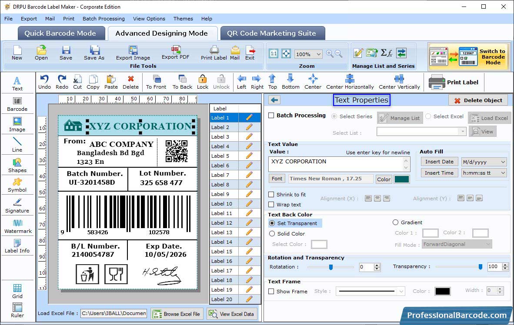Bring object To Front
514x325 pixels.
pyautogui.click(x=156, y=82)
